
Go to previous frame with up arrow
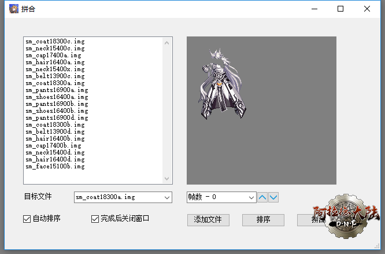pyautogui.click(x=262, y=197)
